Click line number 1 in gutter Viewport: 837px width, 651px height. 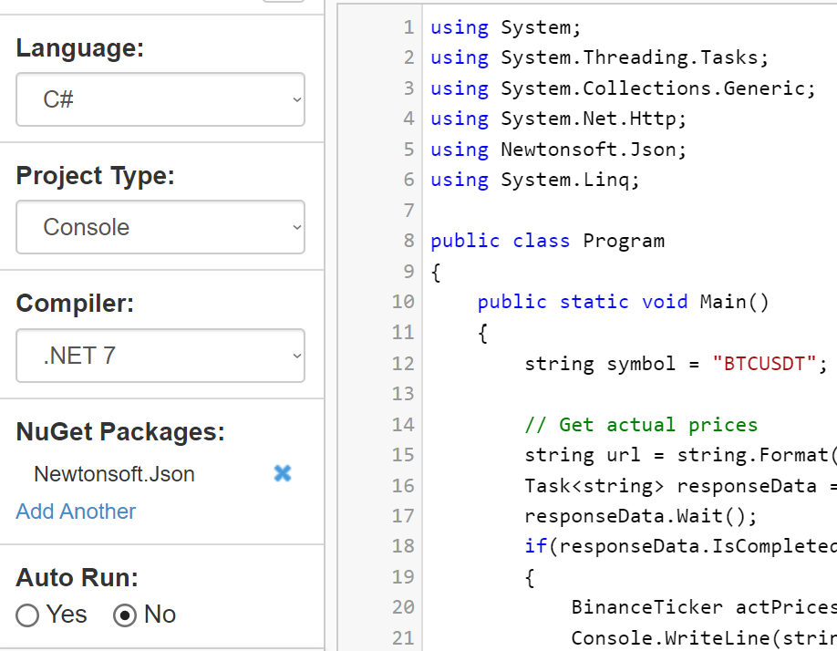pos(408,27)
